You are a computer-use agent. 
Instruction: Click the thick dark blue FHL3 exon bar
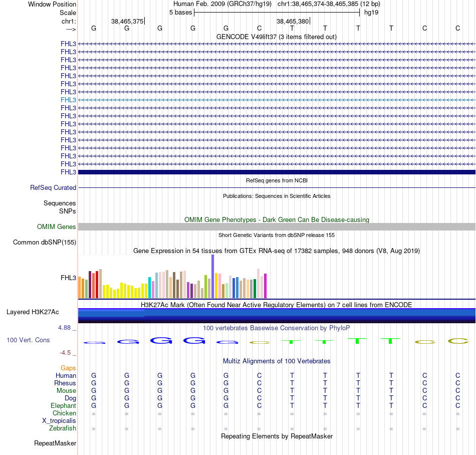276,172
